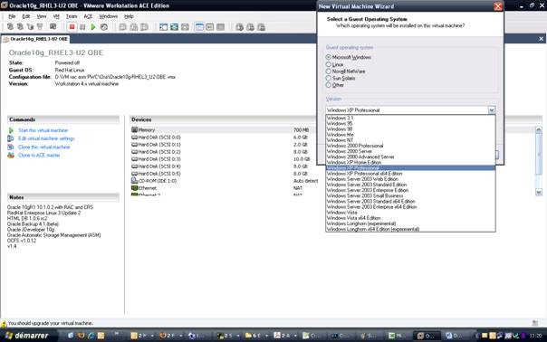Click the Devices list scroll up arrow
This screenshot has width=547, height=342.
[539, 129]
